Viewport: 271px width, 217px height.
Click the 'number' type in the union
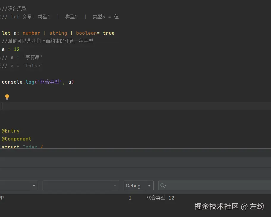click(31, 33)
